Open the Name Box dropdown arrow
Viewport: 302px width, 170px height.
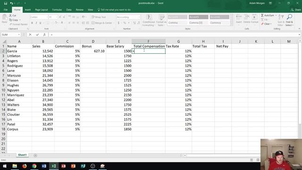19,34
